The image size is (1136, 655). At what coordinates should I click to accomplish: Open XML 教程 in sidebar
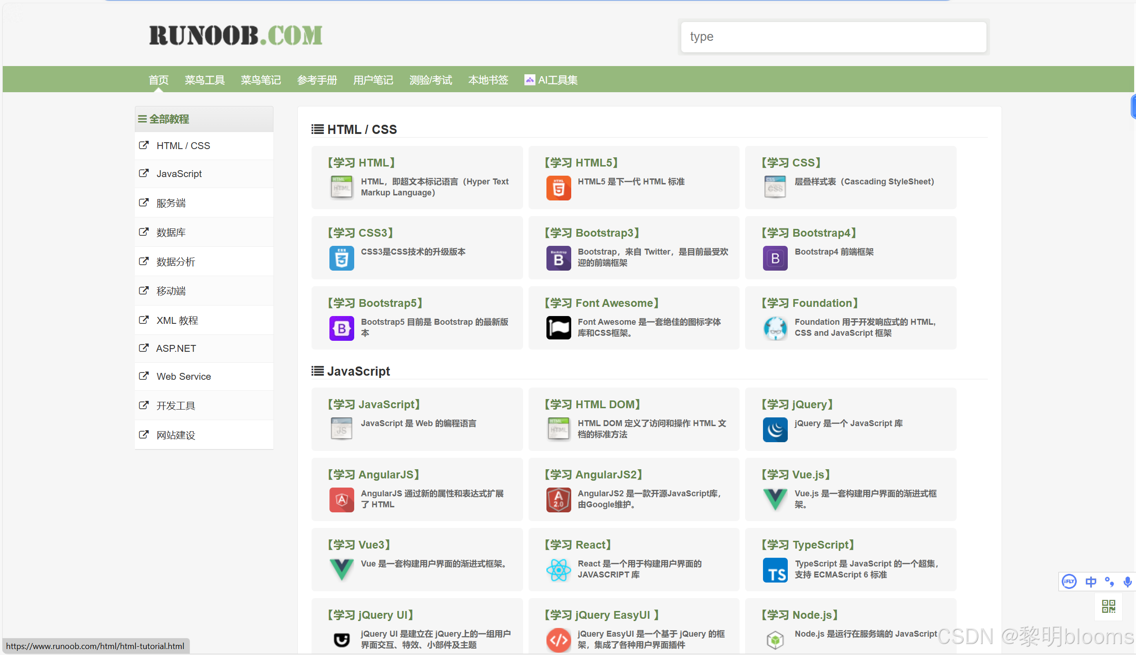pyautogui.click(x=204, y=320)
